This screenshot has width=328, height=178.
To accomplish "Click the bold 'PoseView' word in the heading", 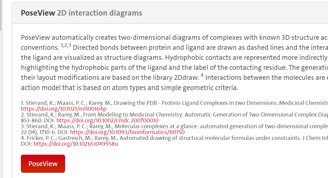I will pyautogui.click(x=38, y=13).
